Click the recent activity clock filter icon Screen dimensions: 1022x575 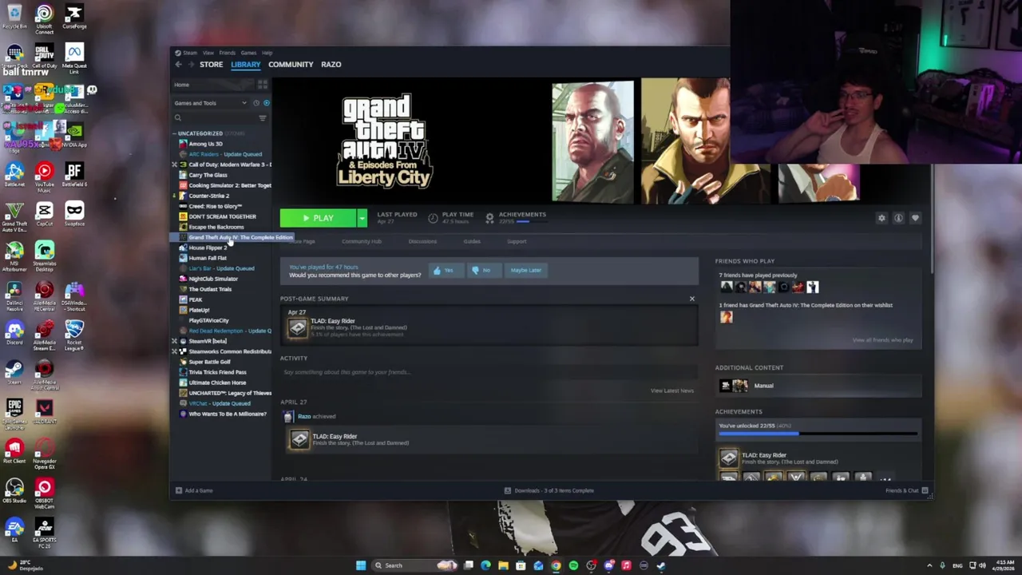pyautogui.click(x=256, y=103)
